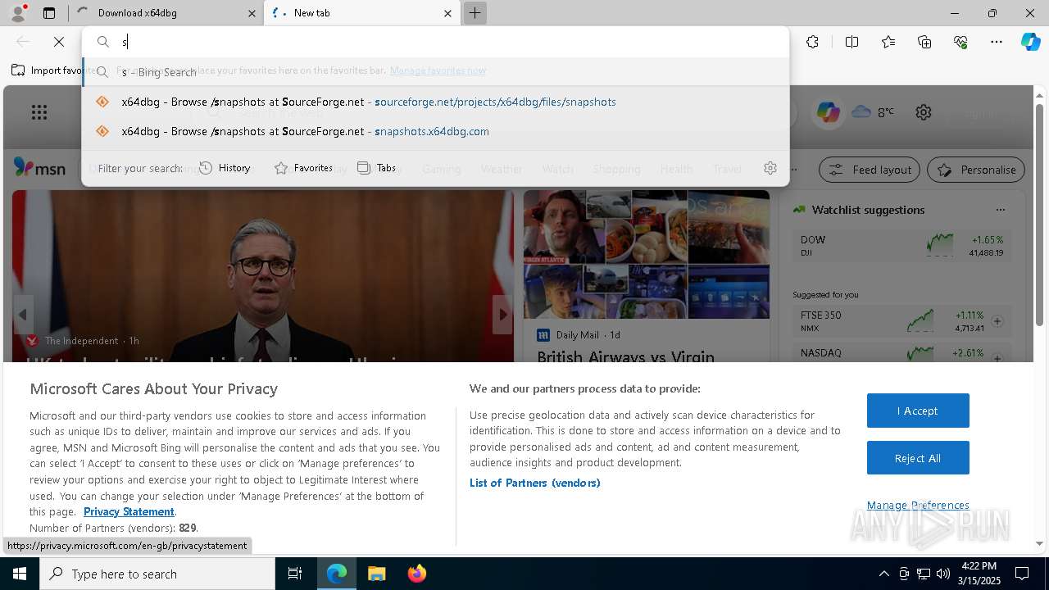
Task: Select the sourceforge.net x64dbg snapshots suggestion
Action: 435,102
